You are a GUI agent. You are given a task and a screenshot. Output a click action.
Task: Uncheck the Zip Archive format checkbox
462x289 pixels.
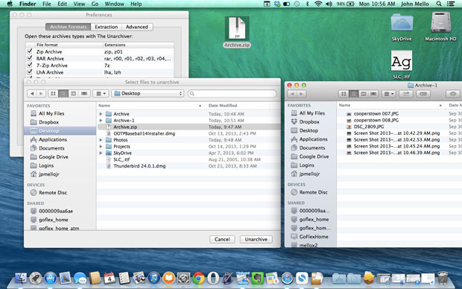pos(30,51)
